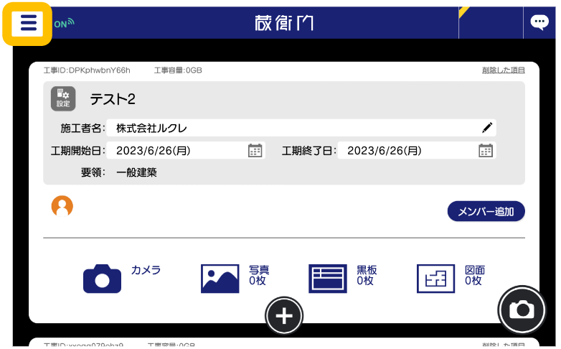Viewport: 561px width, 349px height.
Task: Add a new project with plus button
Action: click(284, 316)
